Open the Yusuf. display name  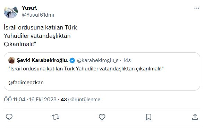tap(29, 8)
